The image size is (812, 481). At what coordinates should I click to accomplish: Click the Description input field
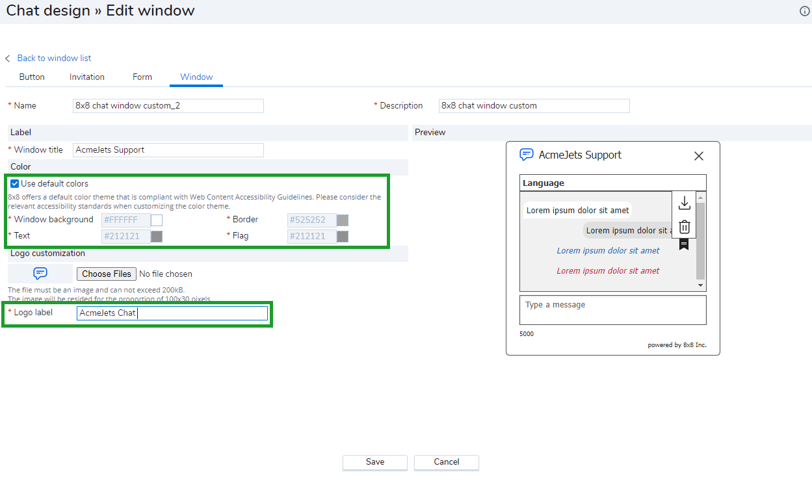pyautogui.click(x=534, y=106)
